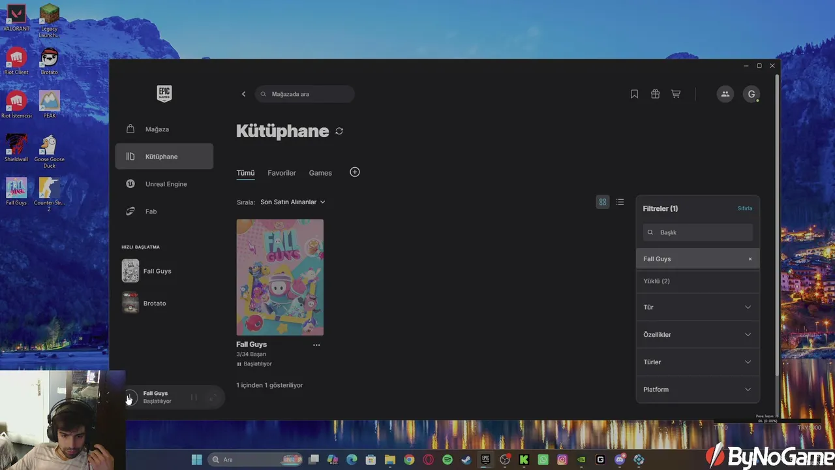This screenshot has height=470, width=835.
Task: Open Goose Goose Duck desktop shortcut
Action: click(50, 151)
